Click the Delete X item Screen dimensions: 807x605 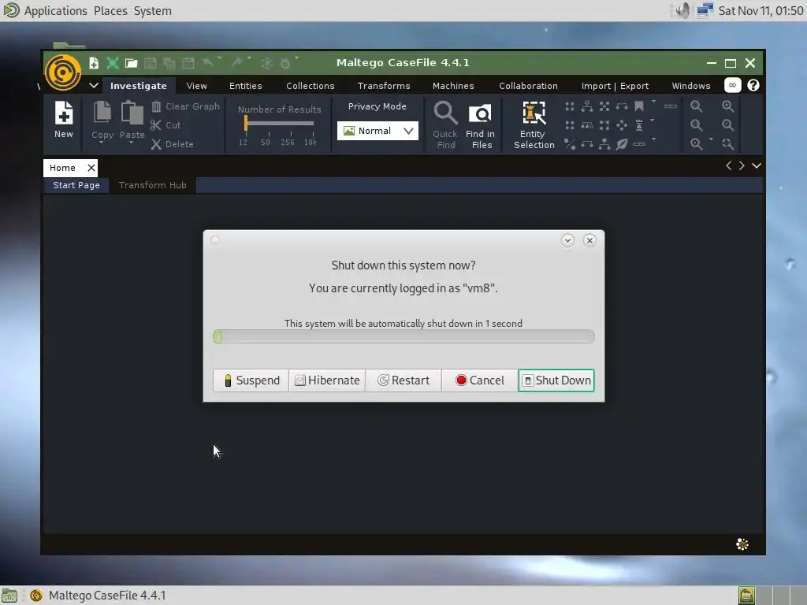173,144
